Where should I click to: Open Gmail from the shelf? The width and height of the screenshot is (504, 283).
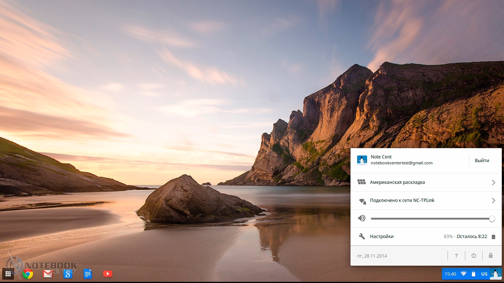click(48, 274)
